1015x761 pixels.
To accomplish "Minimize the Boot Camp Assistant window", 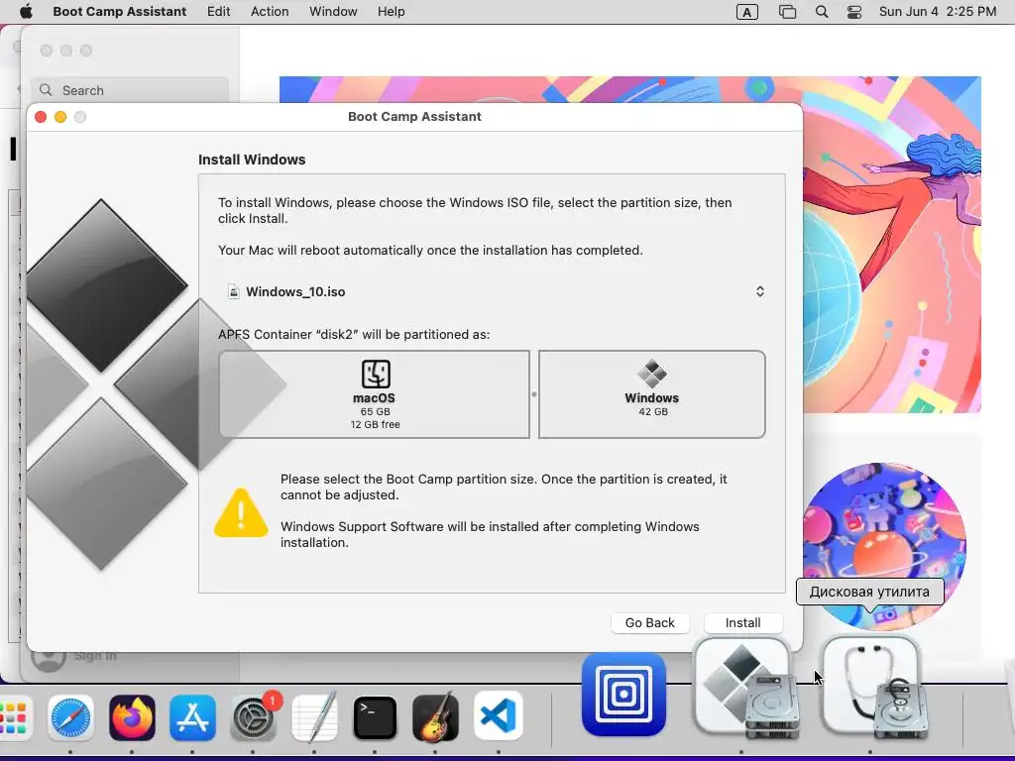I will (60, 117).
